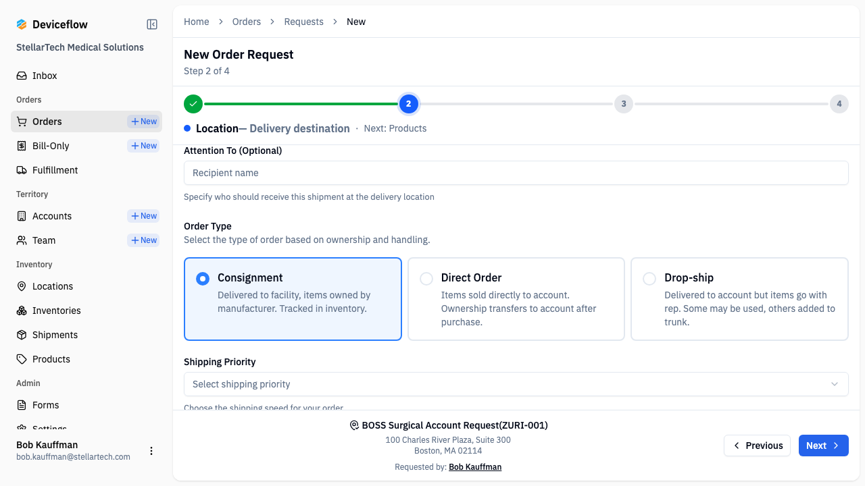Image resolution: width=865 pixels, height=486 pixels.
Task: Click location pin icon beside BOSS Surgical
Action: pos(354,425)
